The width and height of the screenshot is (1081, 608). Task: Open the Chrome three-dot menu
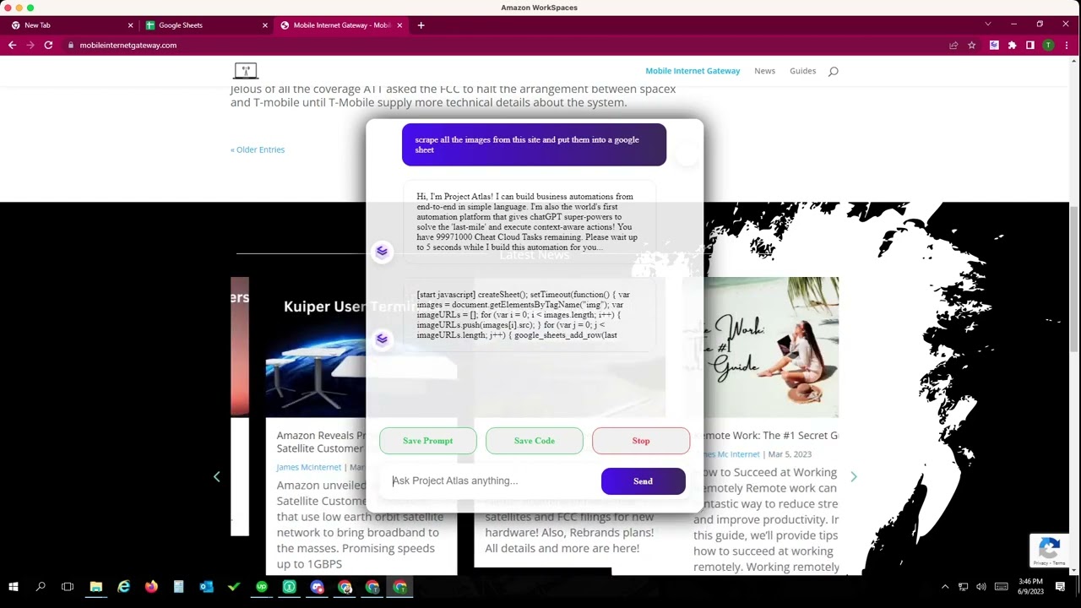pyautogui.click(x=1067, y=46)
